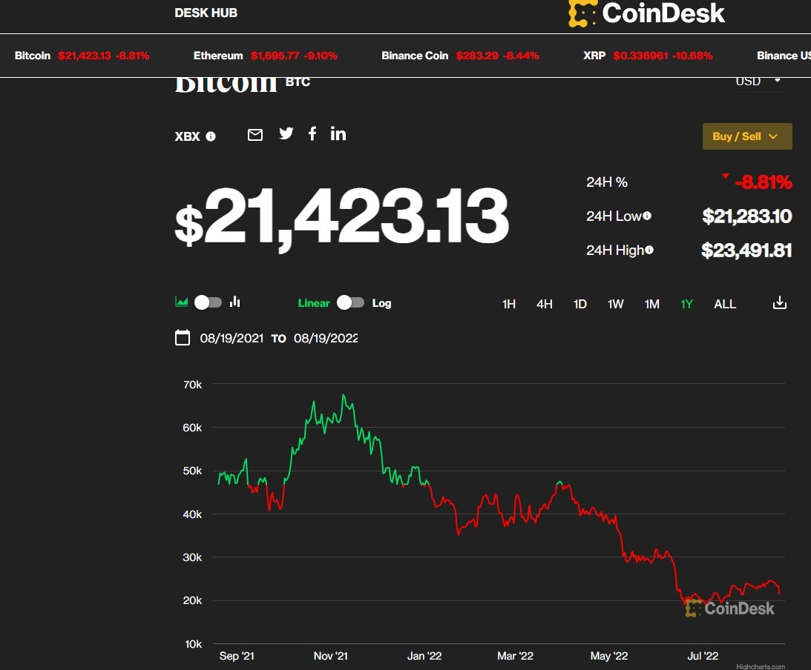Click the XBX index label
The image size is (811, 670).
[187, 136]
